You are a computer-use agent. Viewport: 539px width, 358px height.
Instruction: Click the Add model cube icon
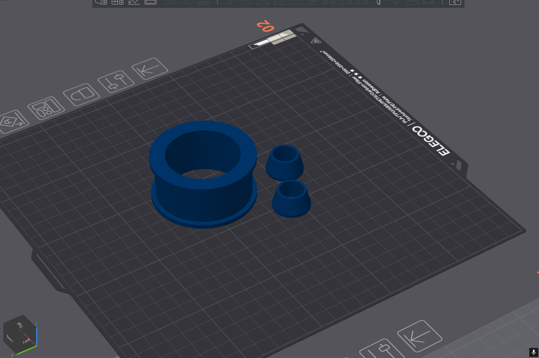[x=101, y=2]
